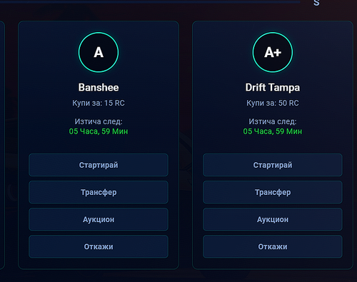Click Стартирай on the Banshee card
The height and width of the screenshot is (282, 357).
[99, 165]
